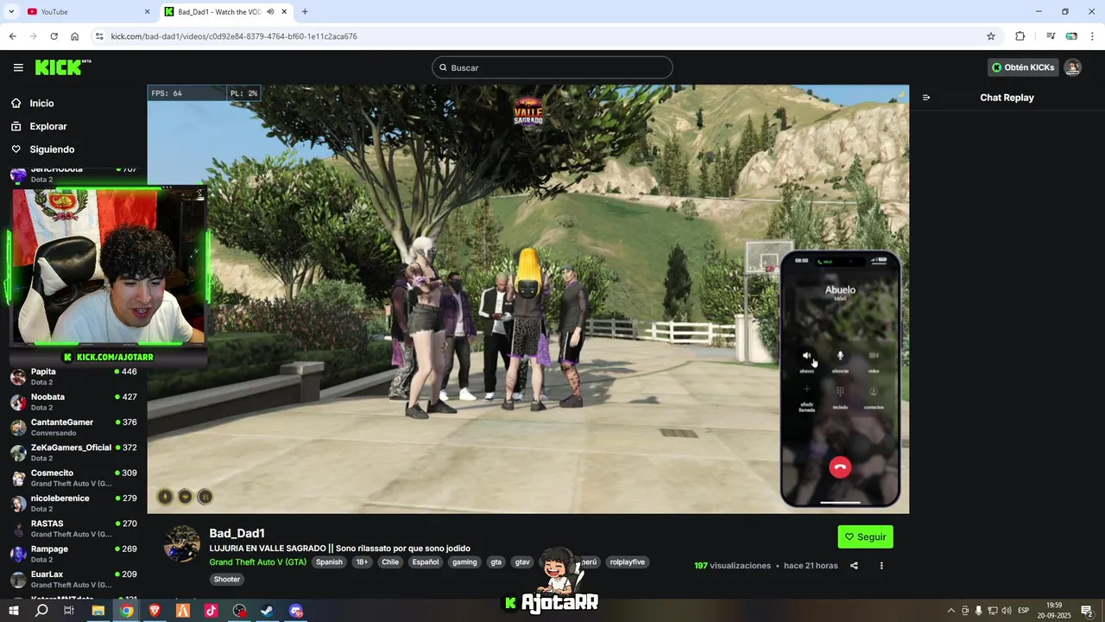This screenshot has width=1105, height=622.
Task: Select the gtav tag
Action: 522,562
